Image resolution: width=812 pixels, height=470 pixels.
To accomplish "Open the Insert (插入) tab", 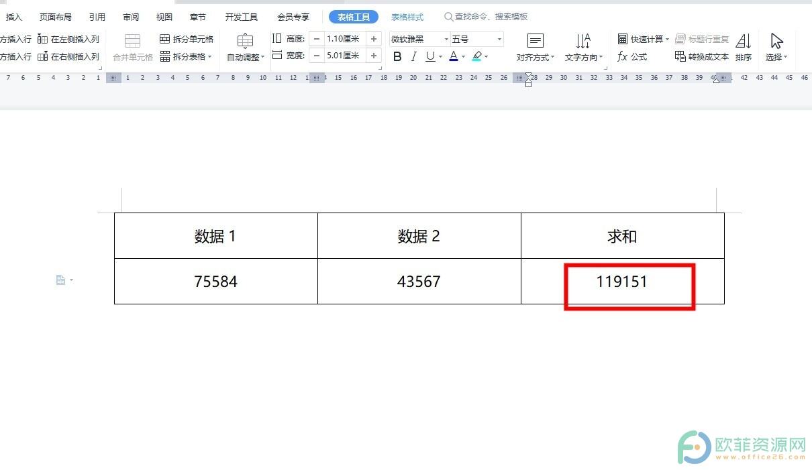I will coord(14,17).
